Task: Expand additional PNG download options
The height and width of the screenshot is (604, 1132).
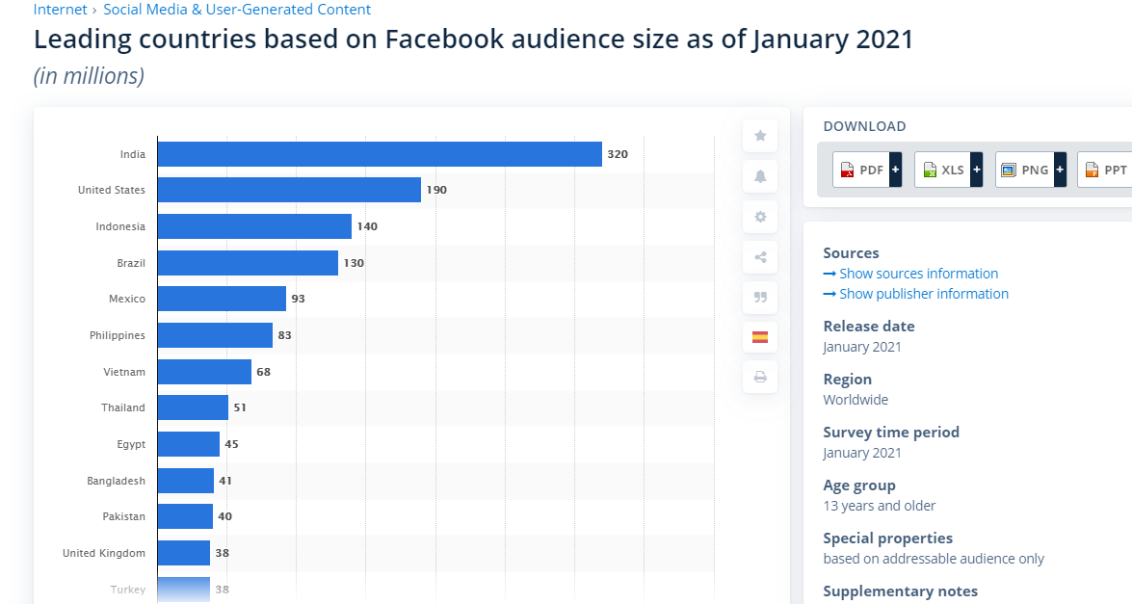Action: [1058, 169]
